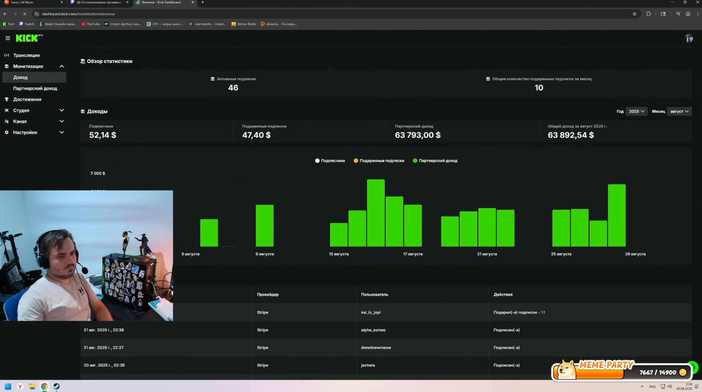The width and height of the screenshot is (702, 392).
Task: Toggle Подписчики series in chart legend
Action: [330, 161]
